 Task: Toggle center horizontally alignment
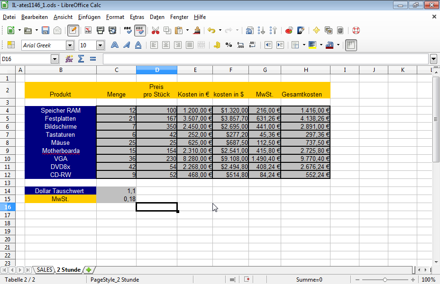(166, 45)
